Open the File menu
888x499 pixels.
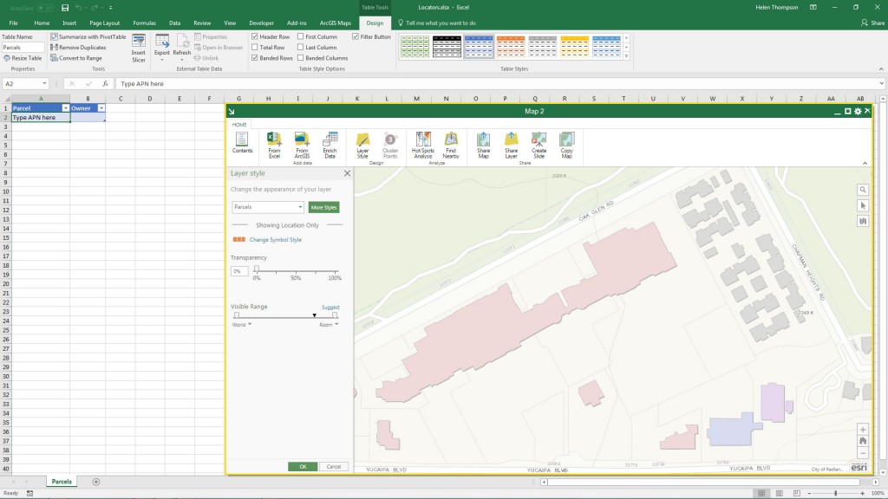[x=13, y=23]
